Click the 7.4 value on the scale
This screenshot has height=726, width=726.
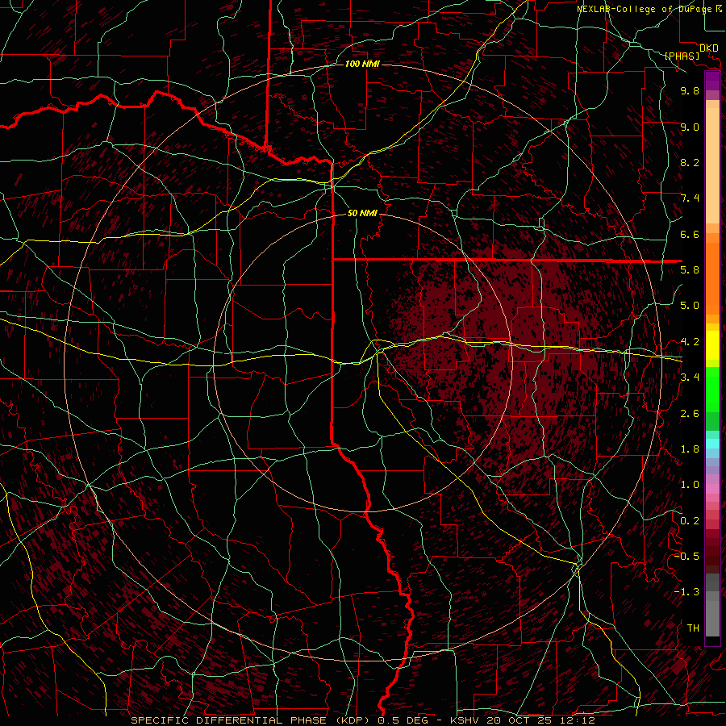pos(690,198)
